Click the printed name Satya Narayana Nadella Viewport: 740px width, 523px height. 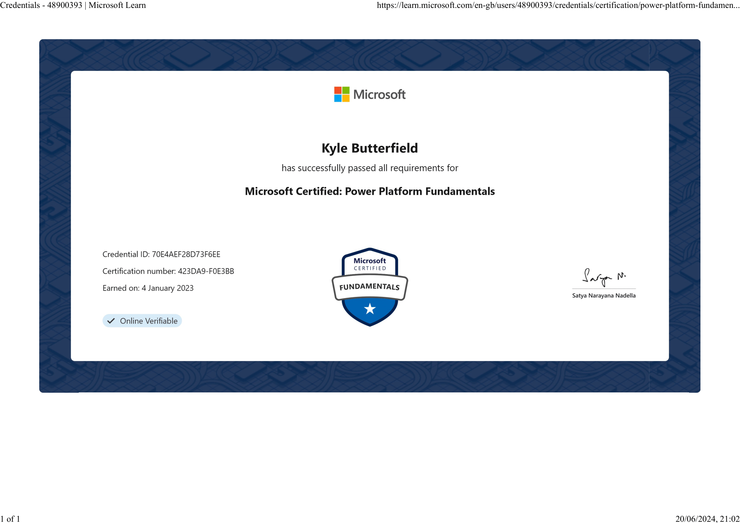(x=604, y=296)
